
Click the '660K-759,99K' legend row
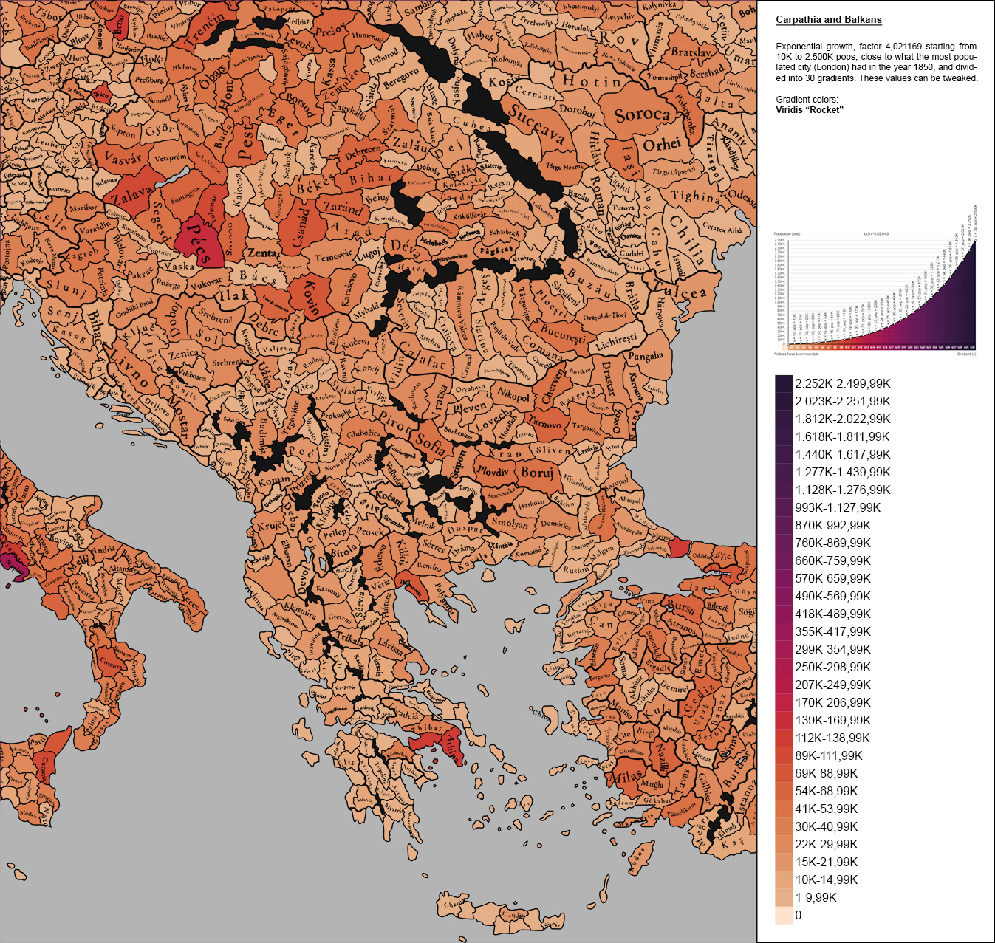(782, 561)
